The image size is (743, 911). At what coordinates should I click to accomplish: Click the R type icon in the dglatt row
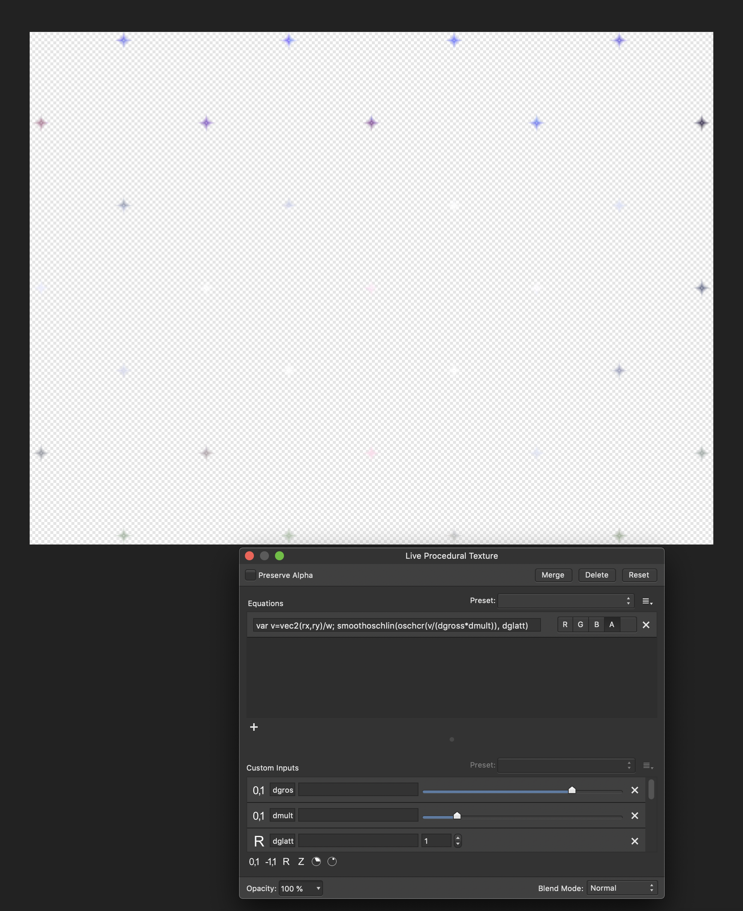[x=259, y=841]
